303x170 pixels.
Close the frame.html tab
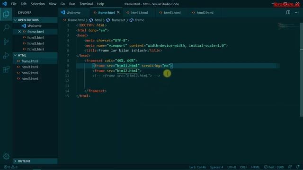(x=118, y=13)
